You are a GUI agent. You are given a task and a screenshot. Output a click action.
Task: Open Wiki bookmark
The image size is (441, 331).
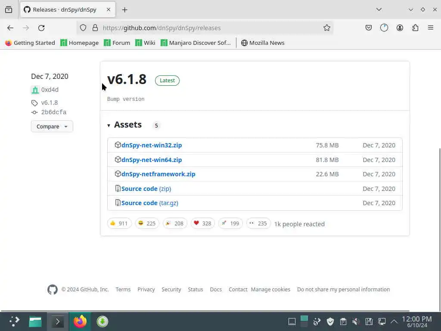(x=145, y=43)
